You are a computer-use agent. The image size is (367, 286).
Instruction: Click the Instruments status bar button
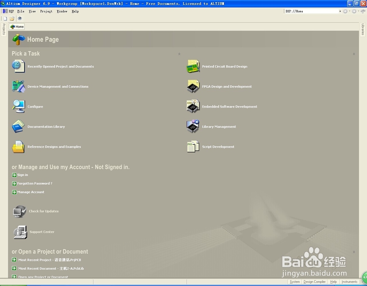349,282
